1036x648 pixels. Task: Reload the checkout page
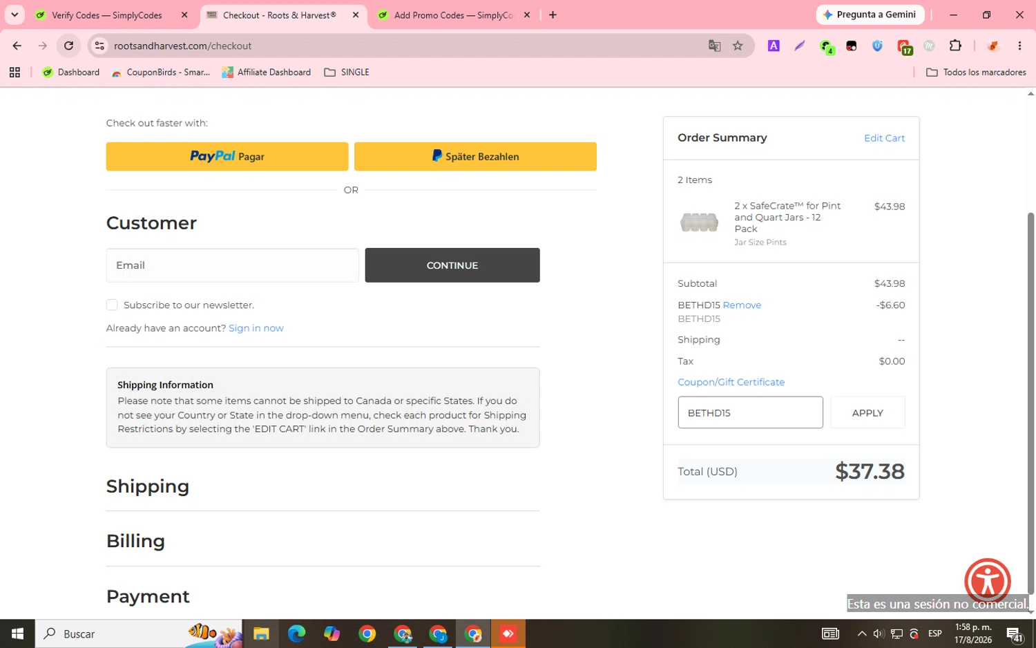pyautogui.click(x=68, y=46)
